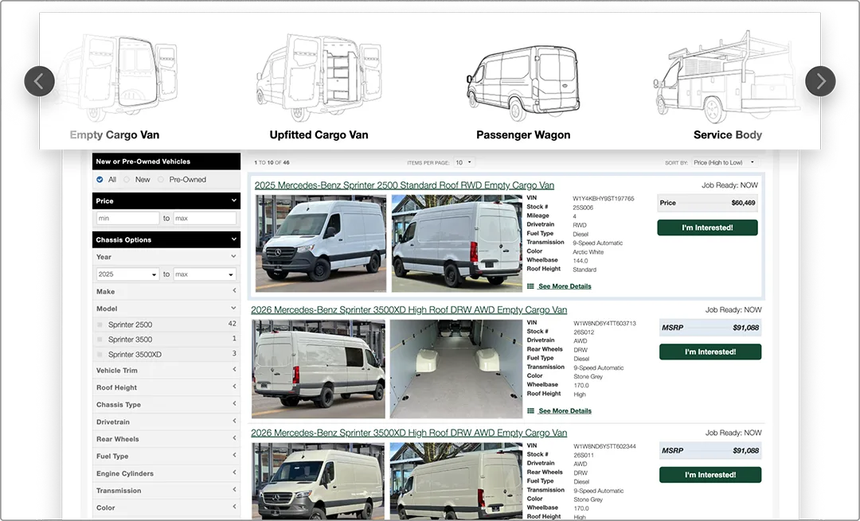Select the Empty Cargo Van body type illustration
Viewport: 860px width, 521px height.
click(x=117, y=78)
